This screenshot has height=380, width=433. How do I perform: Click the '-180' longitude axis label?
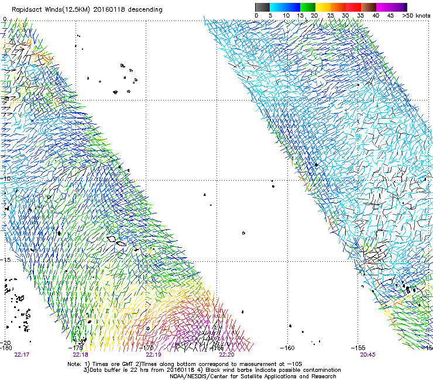[x=6, y=348]
